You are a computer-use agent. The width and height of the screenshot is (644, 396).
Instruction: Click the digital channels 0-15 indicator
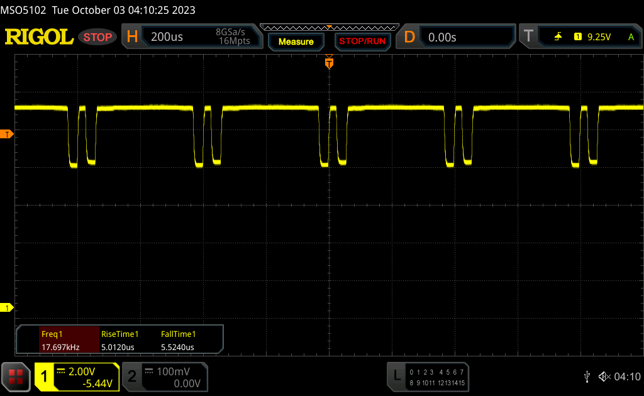437,378
